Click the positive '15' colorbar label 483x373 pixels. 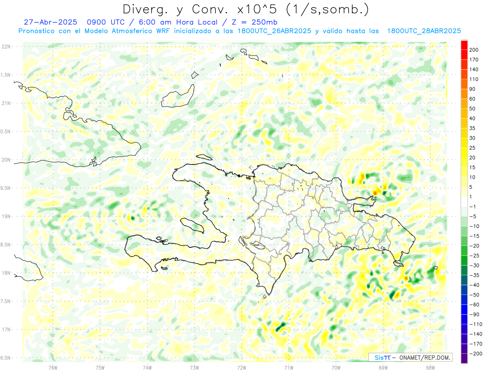coord(473,167)
